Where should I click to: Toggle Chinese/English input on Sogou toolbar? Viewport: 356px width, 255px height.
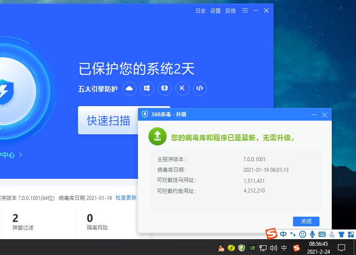284,234
